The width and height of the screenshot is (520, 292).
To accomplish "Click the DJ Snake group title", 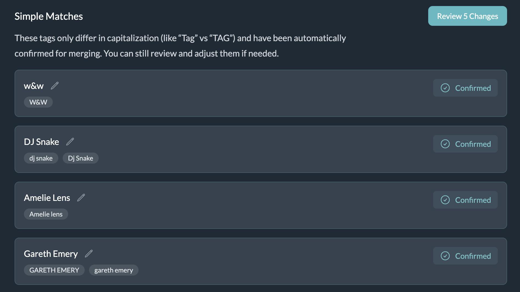I will click(x=42, y=142).
